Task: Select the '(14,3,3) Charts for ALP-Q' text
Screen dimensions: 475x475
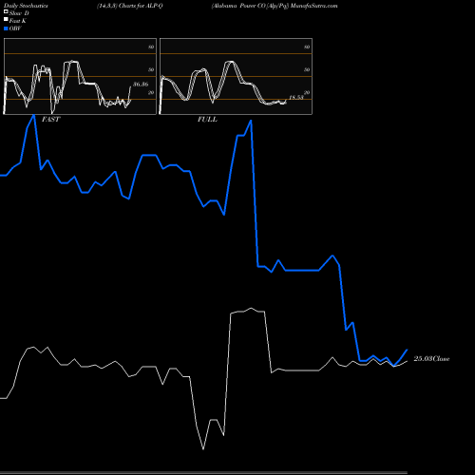Action: pyautogui.click(x=129, y=6)
